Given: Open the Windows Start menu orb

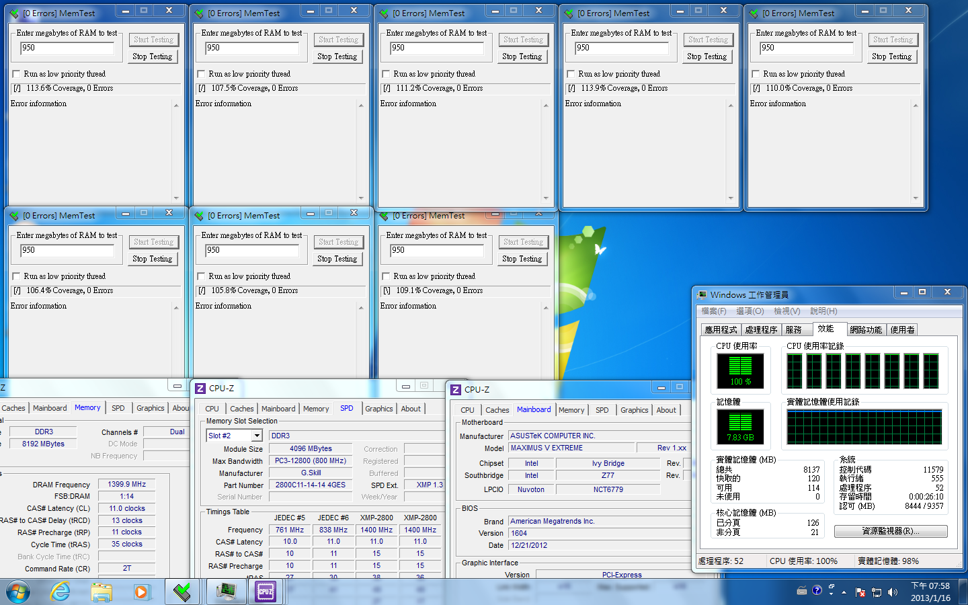Looking at the screenshot, I should coord(18,592).
